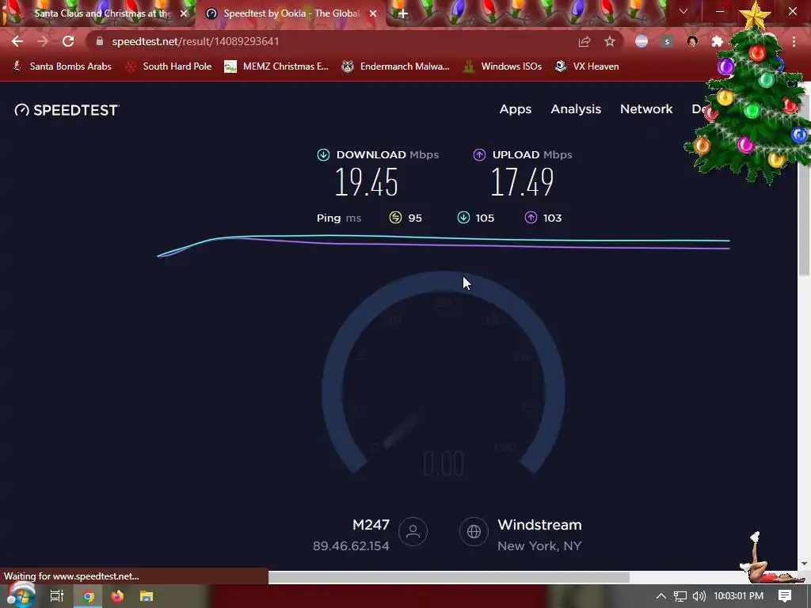Image resolution: width=811 pixels, height=608 pixels.
Task: Close the Speedtest by Ookla tab
Action: coord(373,13)
